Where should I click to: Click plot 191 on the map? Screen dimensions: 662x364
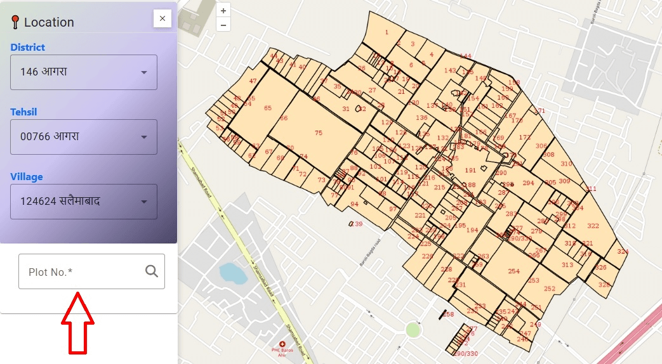pos(470,170)
